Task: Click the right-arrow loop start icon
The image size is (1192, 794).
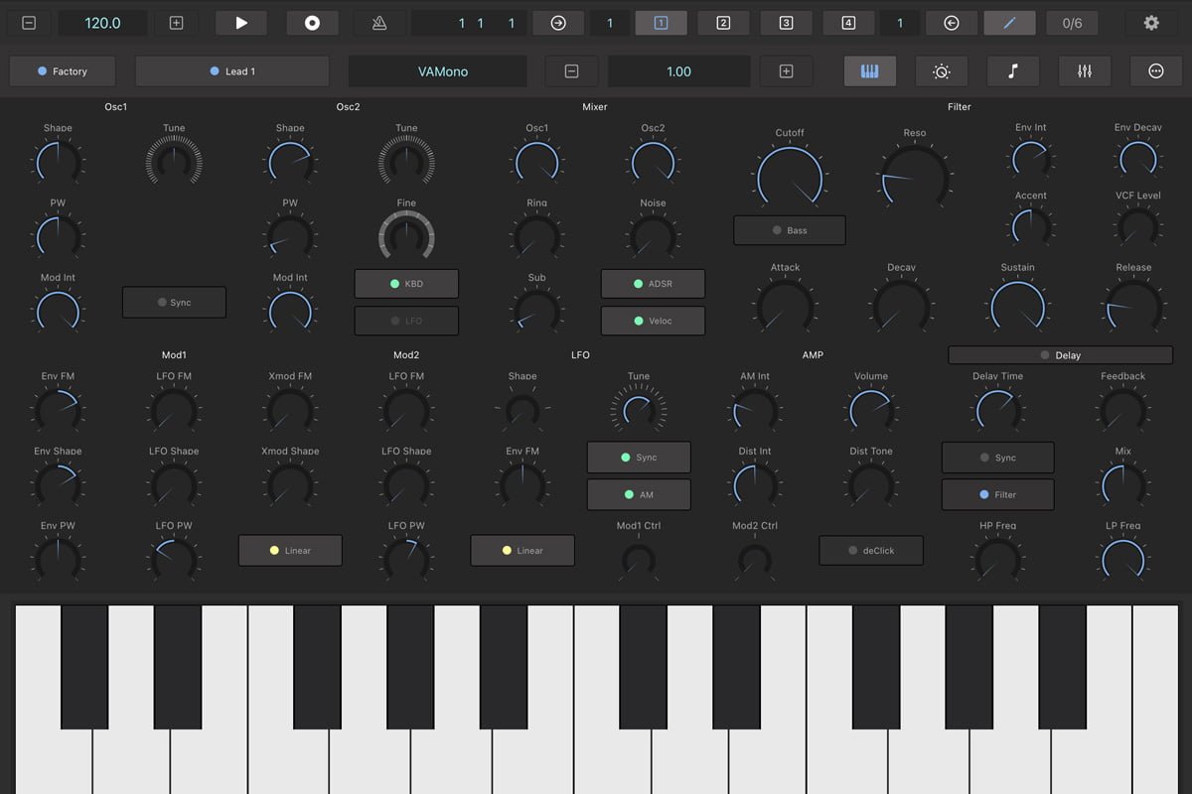Action: [x=558, y=23]
